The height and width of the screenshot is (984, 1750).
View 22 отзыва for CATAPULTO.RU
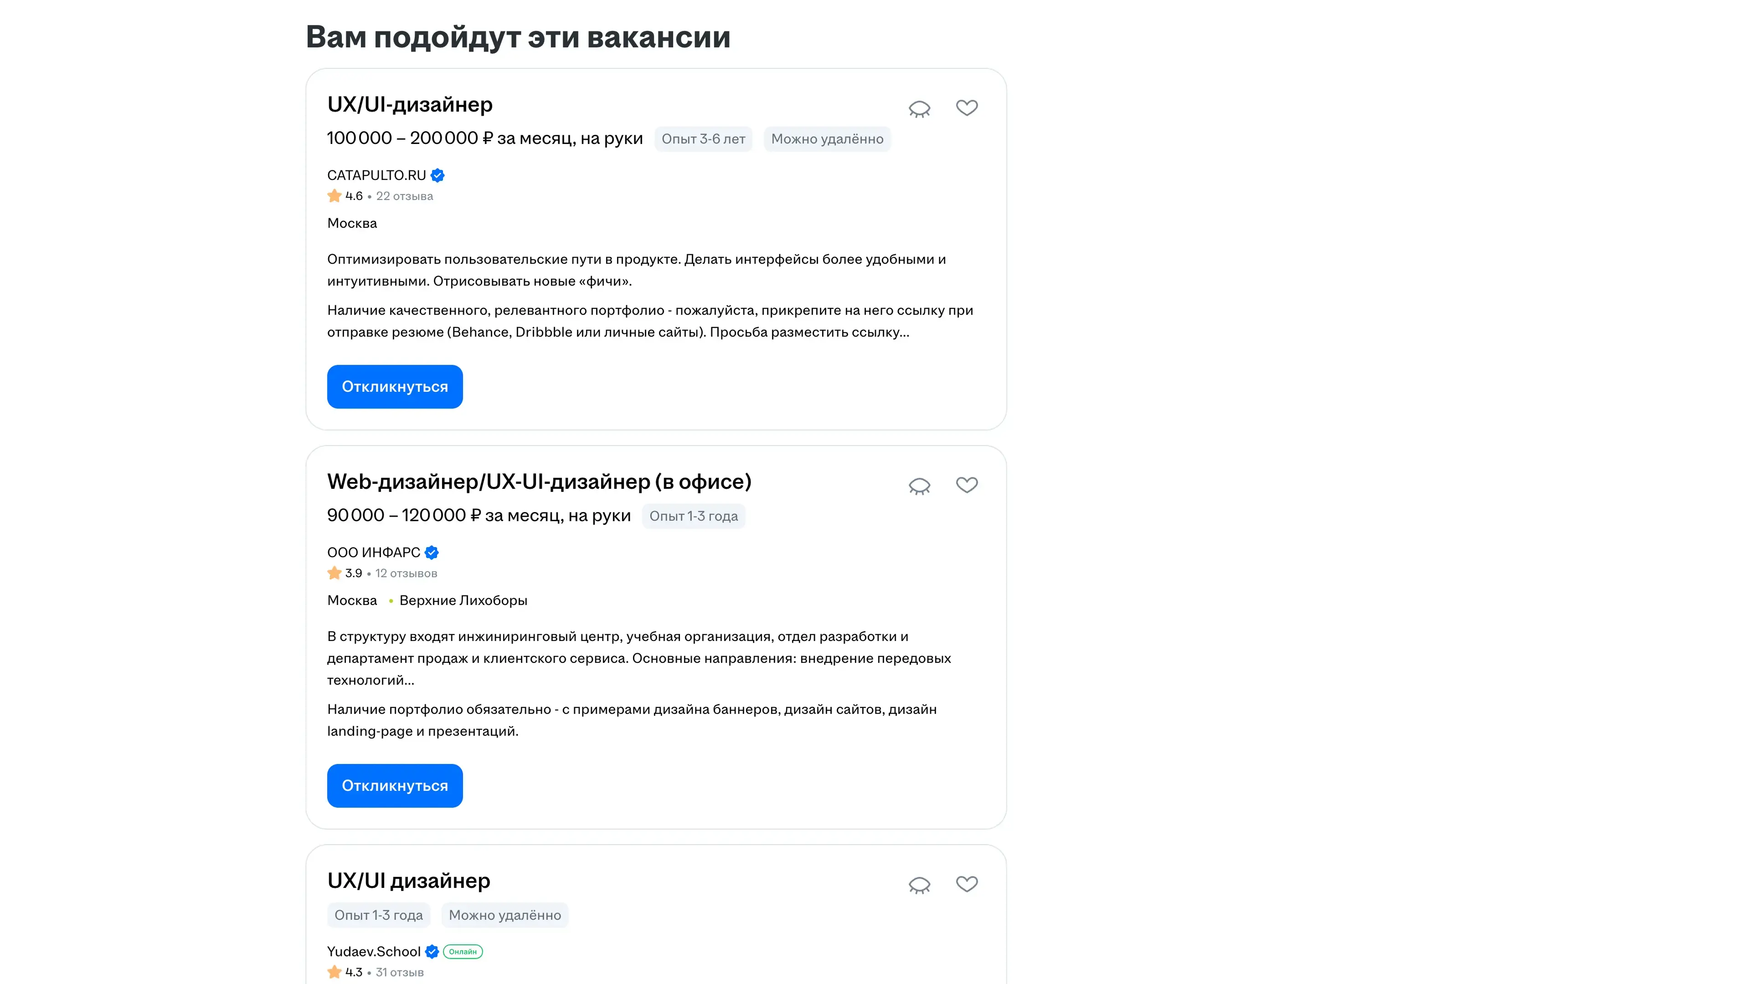tap(404, 196)
